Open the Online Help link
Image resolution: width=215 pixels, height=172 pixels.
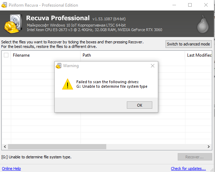coord(11,169)
